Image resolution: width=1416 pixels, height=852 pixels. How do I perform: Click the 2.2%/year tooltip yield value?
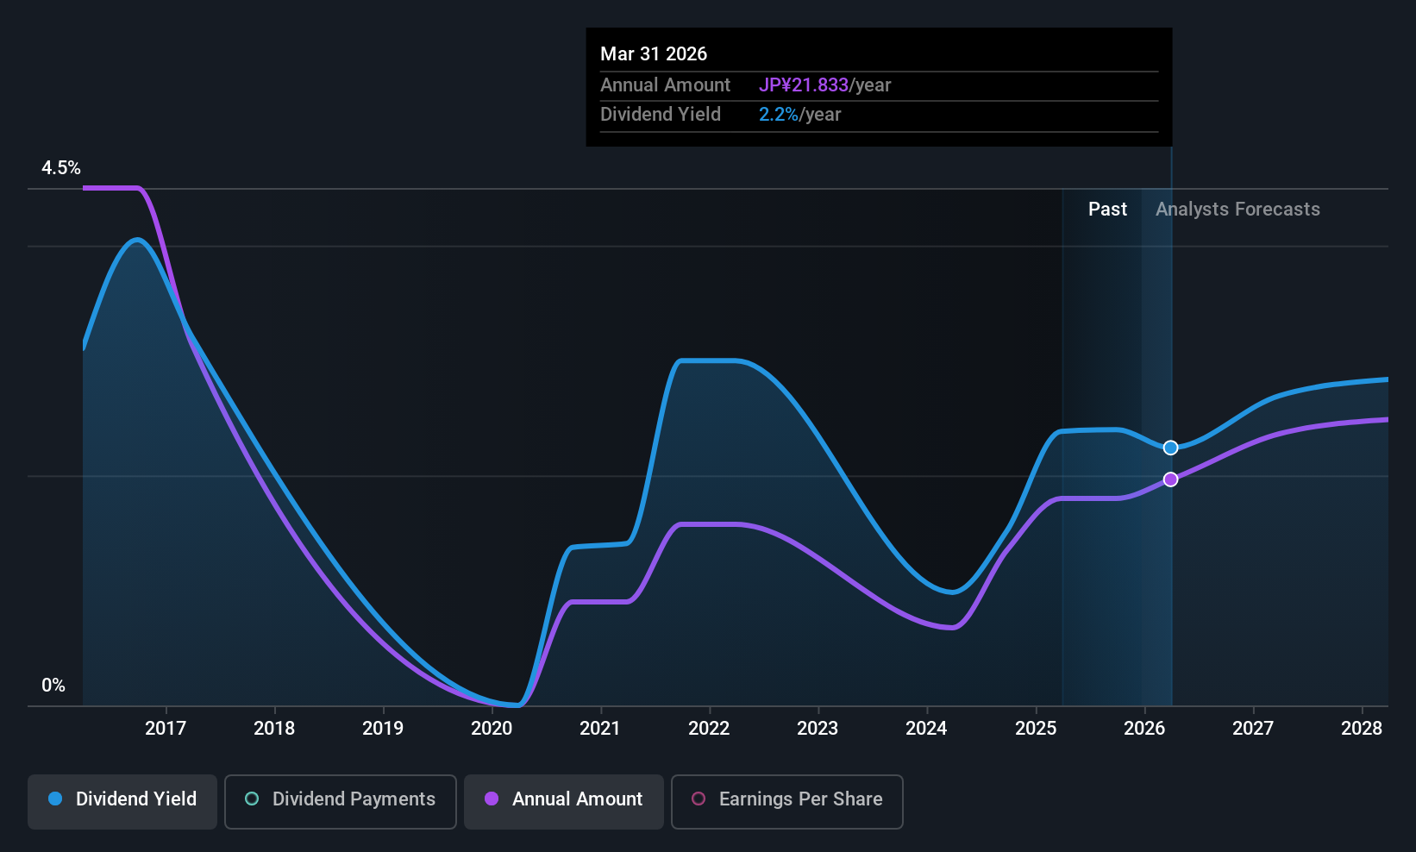point(799,115)
